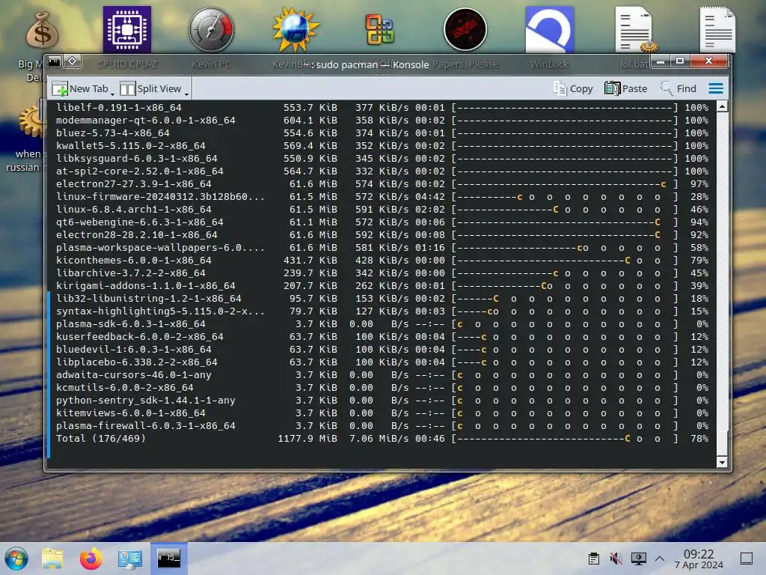Toggle the muted volume tray icon
The width and height of the screenshot is (766, 575).
(616, 559)
